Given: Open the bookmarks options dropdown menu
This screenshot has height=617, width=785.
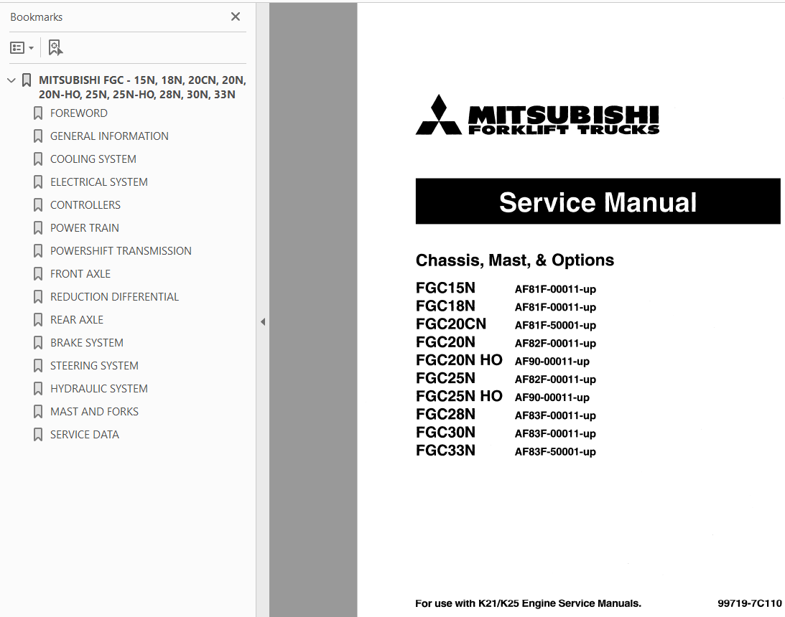Looking at the screenshot, I should [22, 47].
